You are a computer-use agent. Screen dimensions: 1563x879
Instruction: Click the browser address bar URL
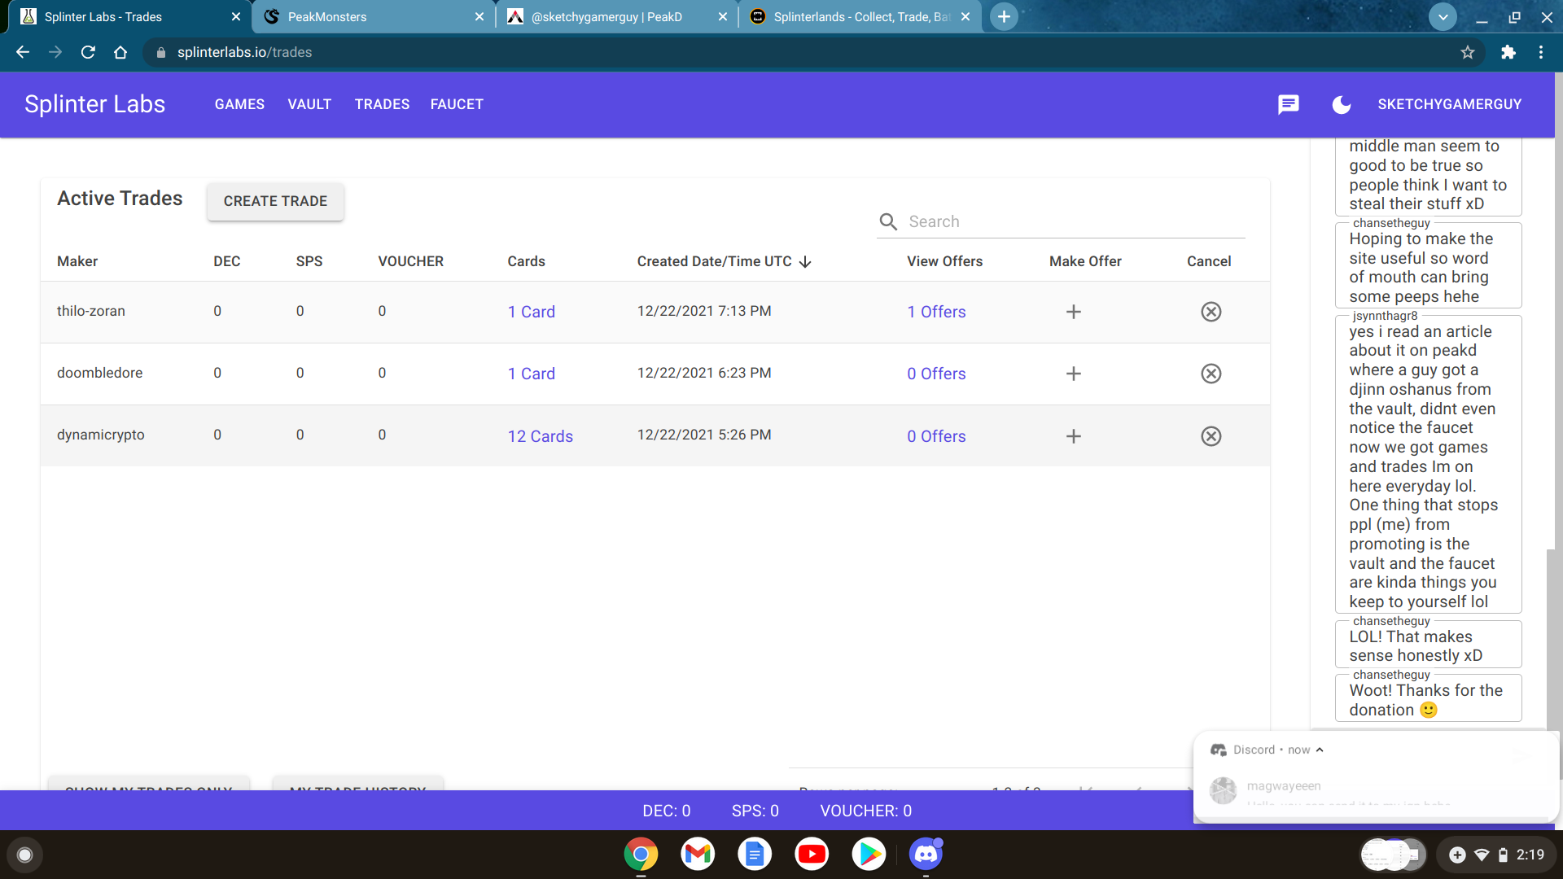(244, 52)
